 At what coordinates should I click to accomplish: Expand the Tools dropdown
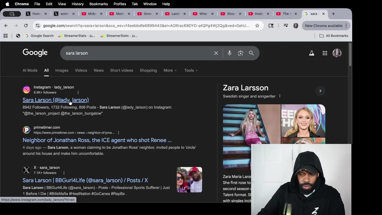(191, 70)
